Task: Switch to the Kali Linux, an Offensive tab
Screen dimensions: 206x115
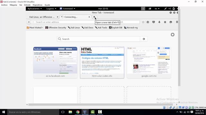Action: [42, 17]
